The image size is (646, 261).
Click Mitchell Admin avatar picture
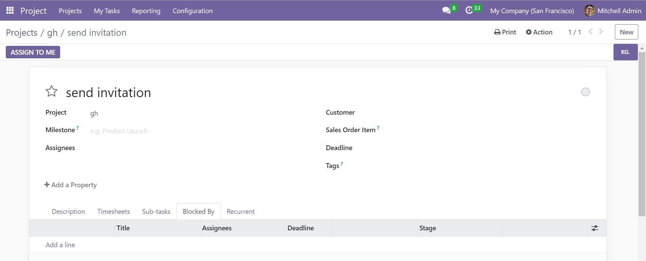(590, 11)
